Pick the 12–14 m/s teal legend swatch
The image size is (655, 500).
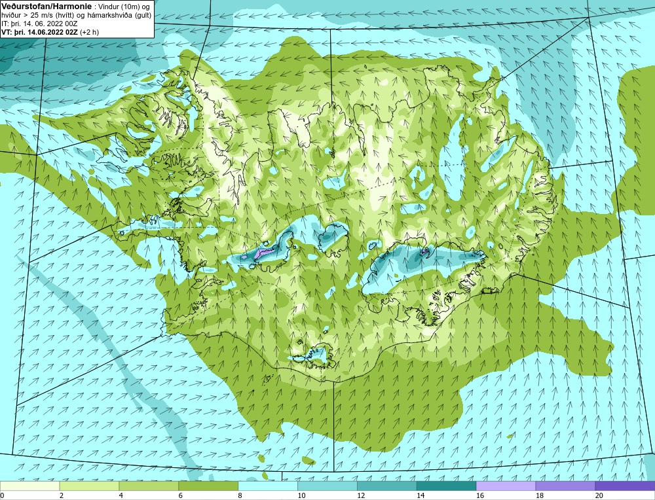click(x=387, y=486)
